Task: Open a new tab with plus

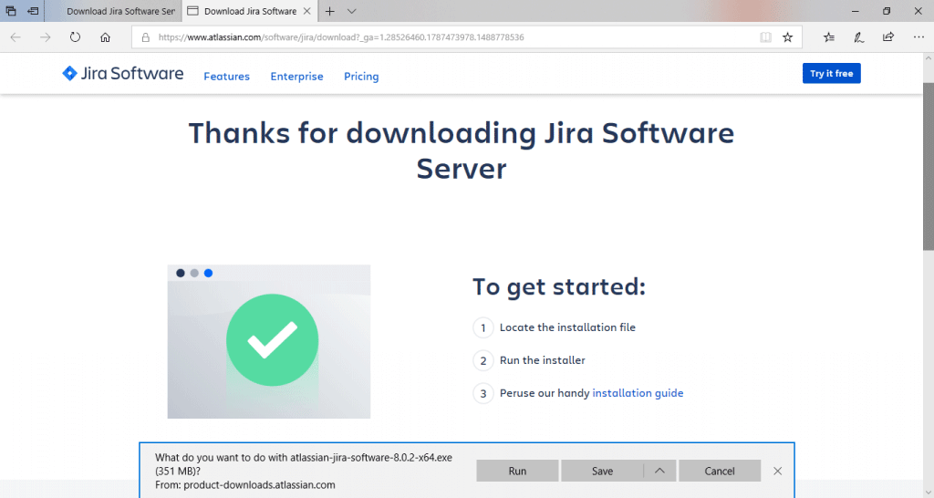Action: point(330,11)
